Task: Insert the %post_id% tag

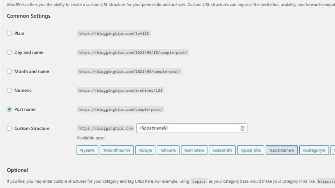Action: (x=251, y=150)
